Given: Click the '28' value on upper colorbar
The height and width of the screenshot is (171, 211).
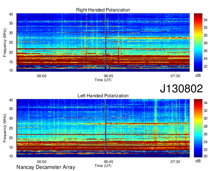Looking at the screenshot, I should pyautogui.click(x=205, y=43).
